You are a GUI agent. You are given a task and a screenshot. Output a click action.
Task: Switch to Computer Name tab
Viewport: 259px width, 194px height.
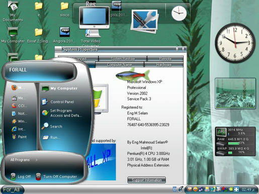(x=120, y=64)
